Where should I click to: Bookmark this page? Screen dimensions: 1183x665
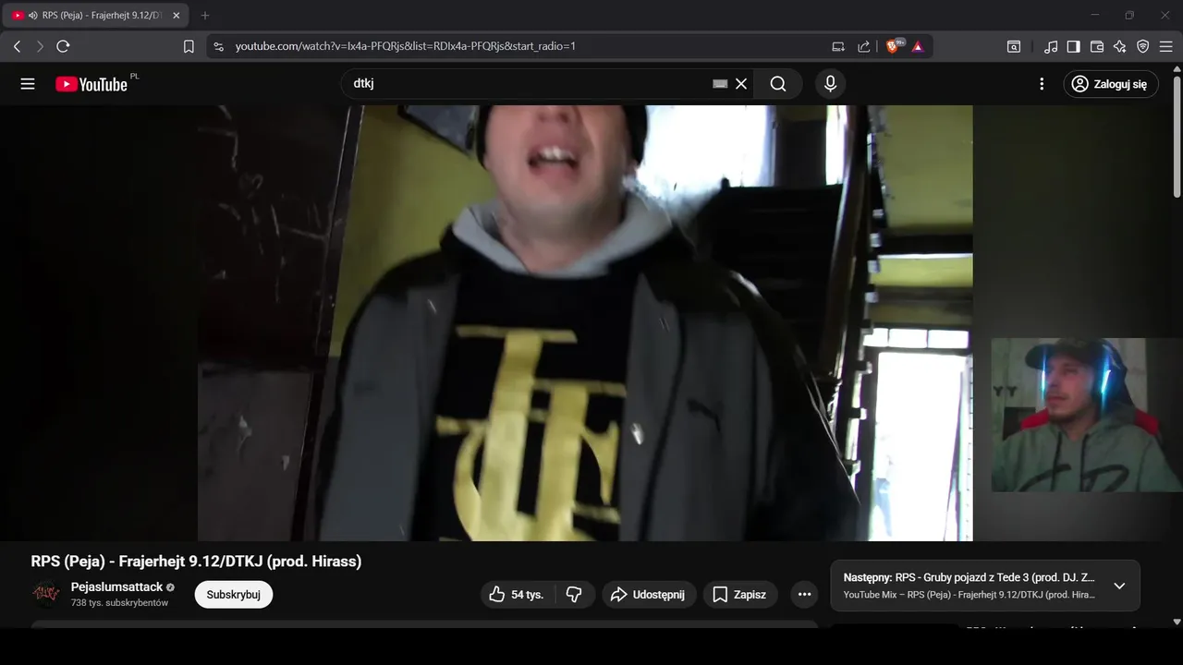click(x=189, y=46)
